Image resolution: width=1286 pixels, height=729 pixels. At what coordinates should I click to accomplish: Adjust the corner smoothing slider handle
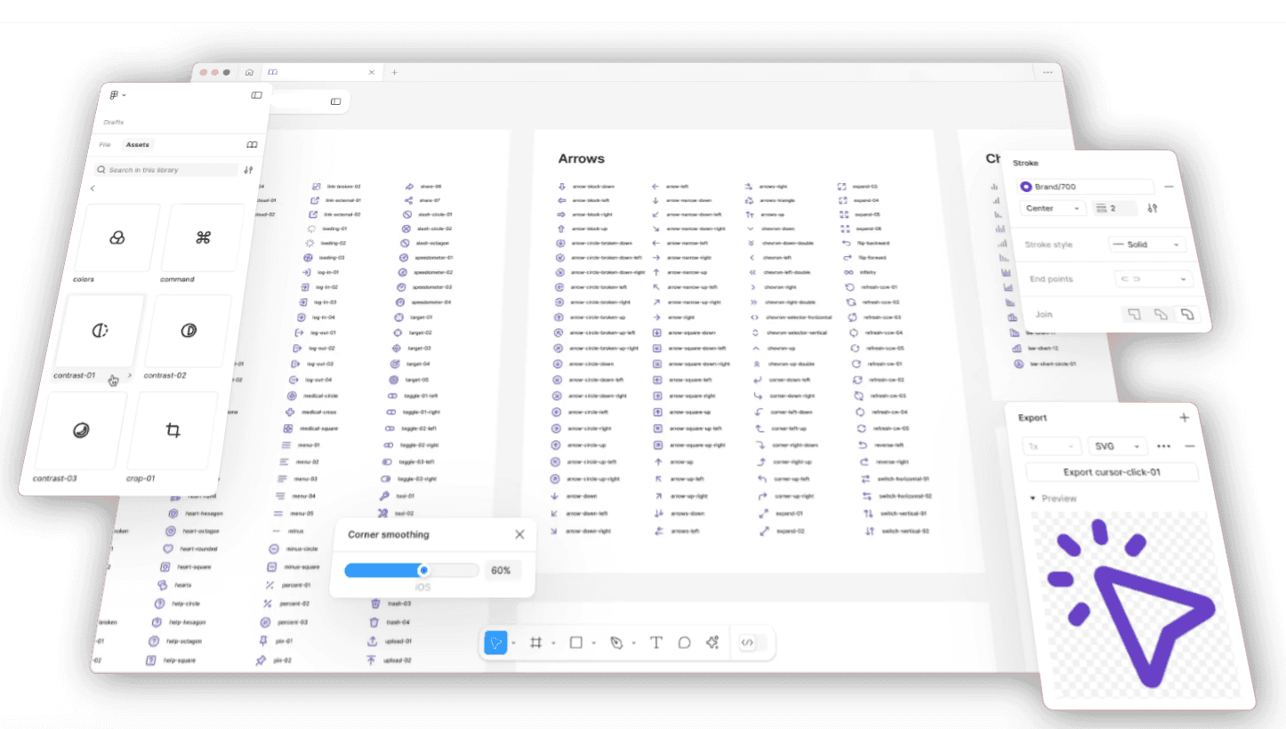pyautogui.click(x=423, y=570)
